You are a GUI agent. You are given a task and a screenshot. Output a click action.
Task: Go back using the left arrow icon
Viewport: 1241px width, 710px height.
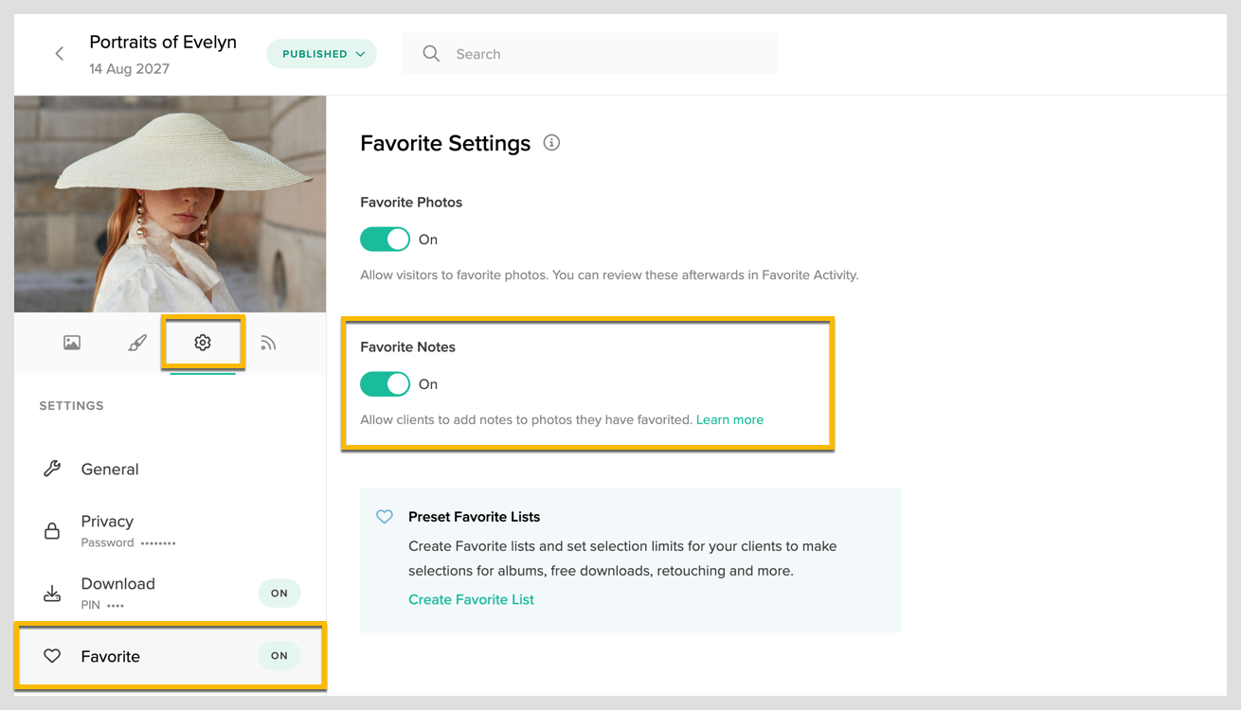point(60,54)
